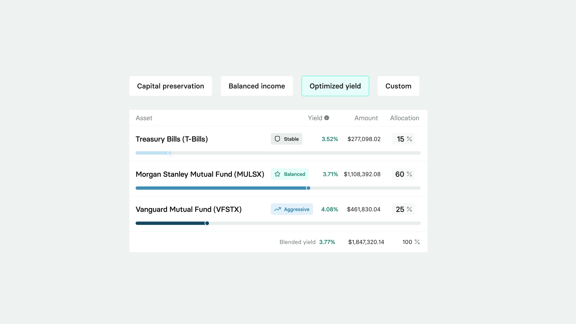Select the Capital preservation strategy
Image resolution: width=576 pixels, height=324 pixels.
(170, 86)
